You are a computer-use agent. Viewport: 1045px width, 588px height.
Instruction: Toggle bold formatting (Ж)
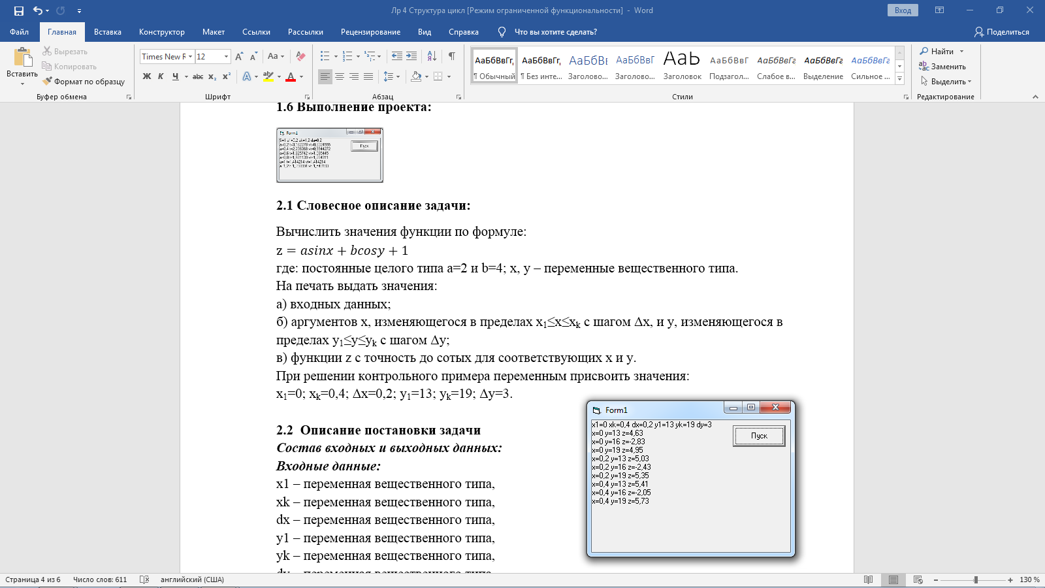click(x=147, y=76)
